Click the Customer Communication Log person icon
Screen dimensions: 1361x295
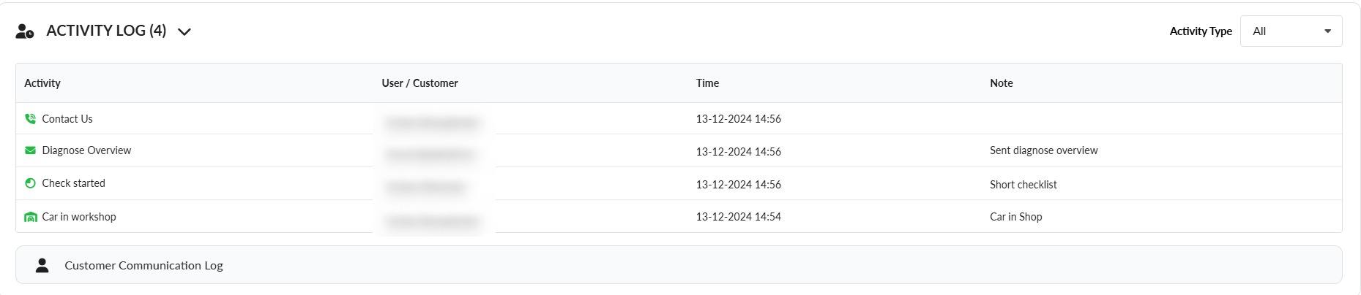42,265
